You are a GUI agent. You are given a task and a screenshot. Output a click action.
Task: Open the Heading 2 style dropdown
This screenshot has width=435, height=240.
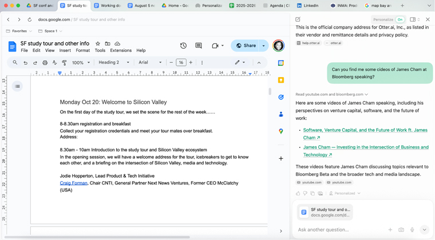114,62
